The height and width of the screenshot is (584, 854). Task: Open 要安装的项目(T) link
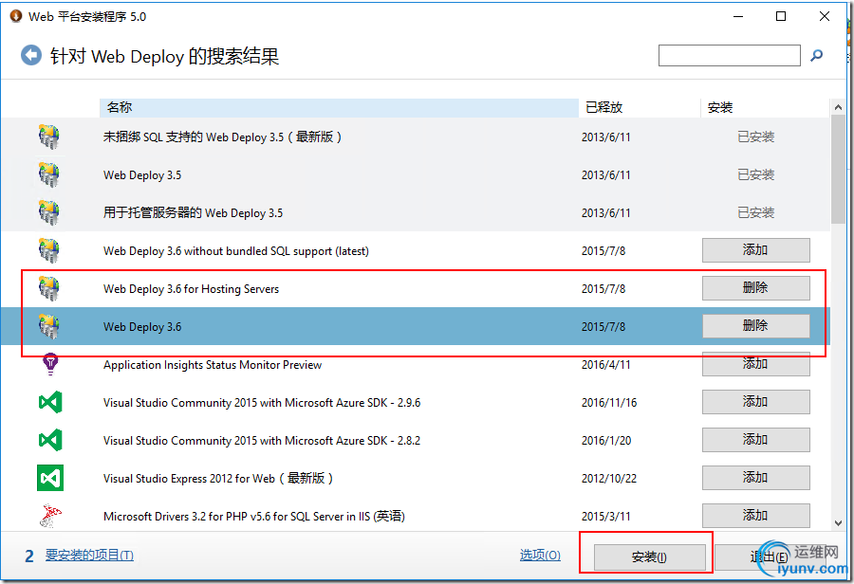[x=89, y=556]
